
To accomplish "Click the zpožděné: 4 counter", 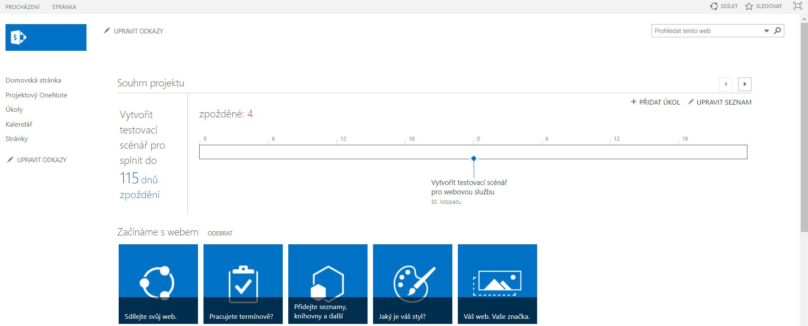I will click(226, 114).
